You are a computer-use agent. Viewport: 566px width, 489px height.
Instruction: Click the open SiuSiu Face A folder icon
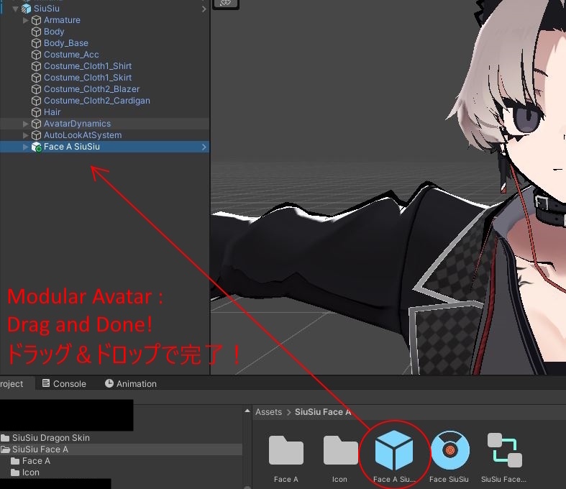[x=5, y=449]
